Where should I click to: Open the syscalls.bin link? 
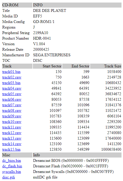pyautogui.click(x=12, y=172)
